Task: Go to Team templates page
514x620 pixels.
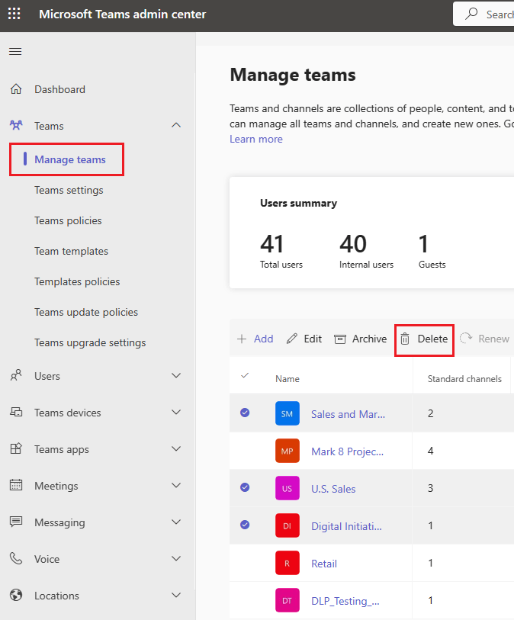Action: click(x=71, y=251)
